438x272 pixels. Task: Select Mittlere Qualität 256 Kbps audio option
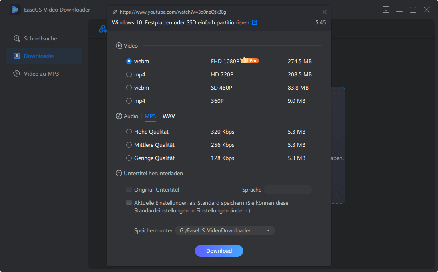coord(129,145)
